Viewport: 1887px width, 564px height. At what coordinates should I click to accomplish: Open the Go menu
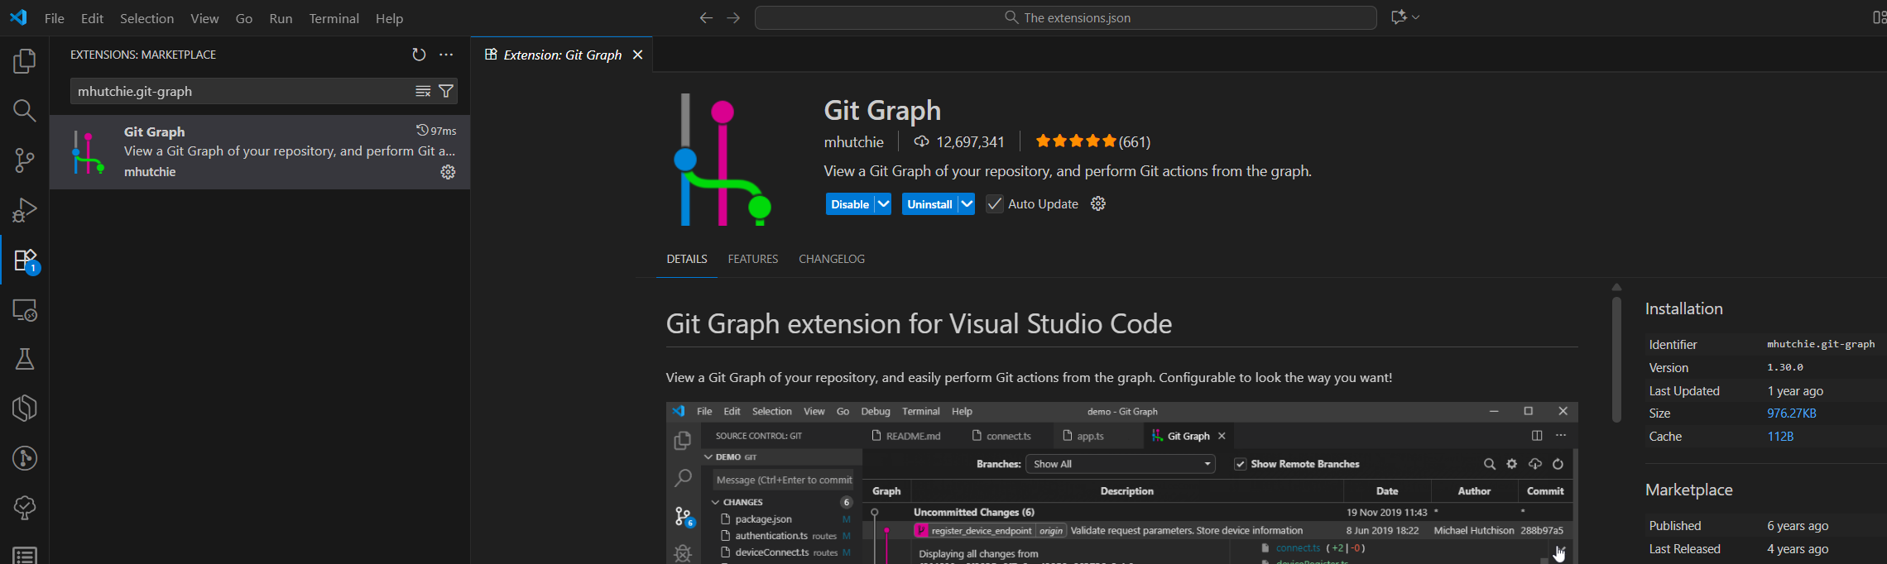(244, 18)
